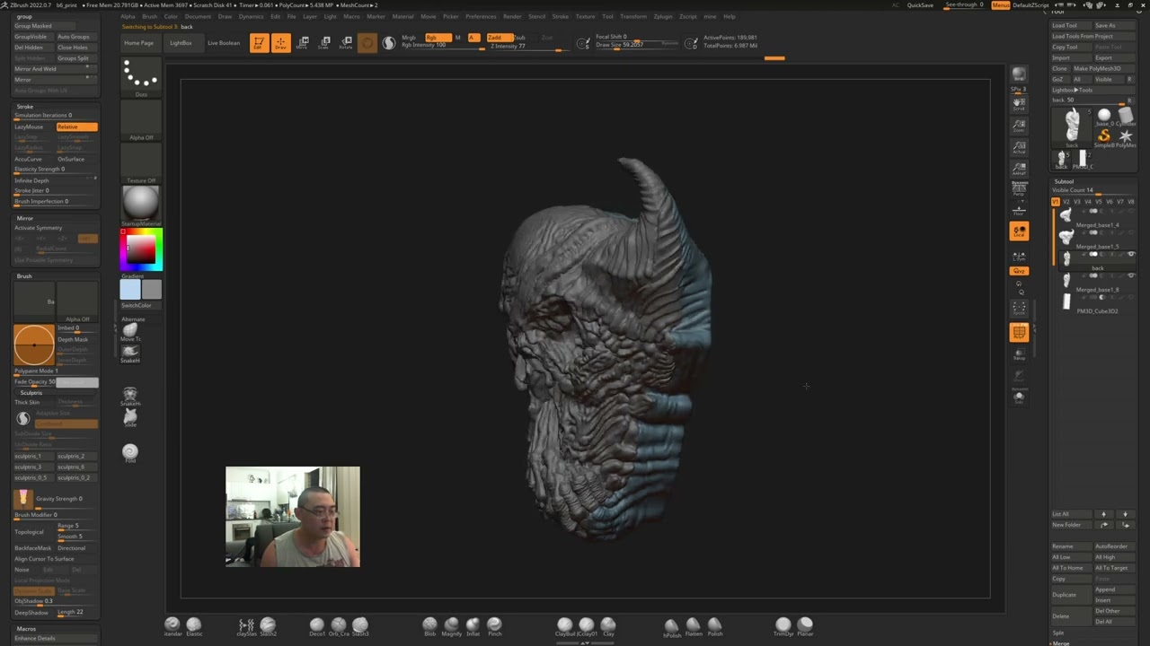Select the Polish brush
This screenshot has width=1150, height=646.
pyautogui.click(x=715, y=626)
